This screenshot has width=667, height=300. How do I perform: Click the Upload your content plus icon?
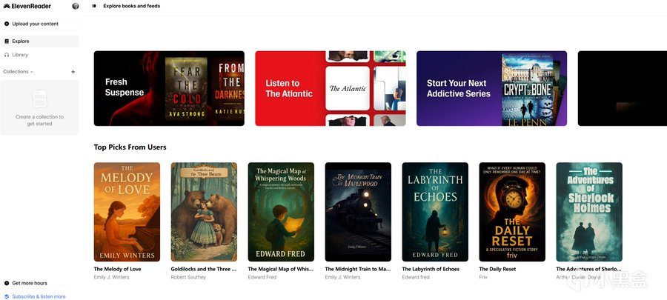7,24
